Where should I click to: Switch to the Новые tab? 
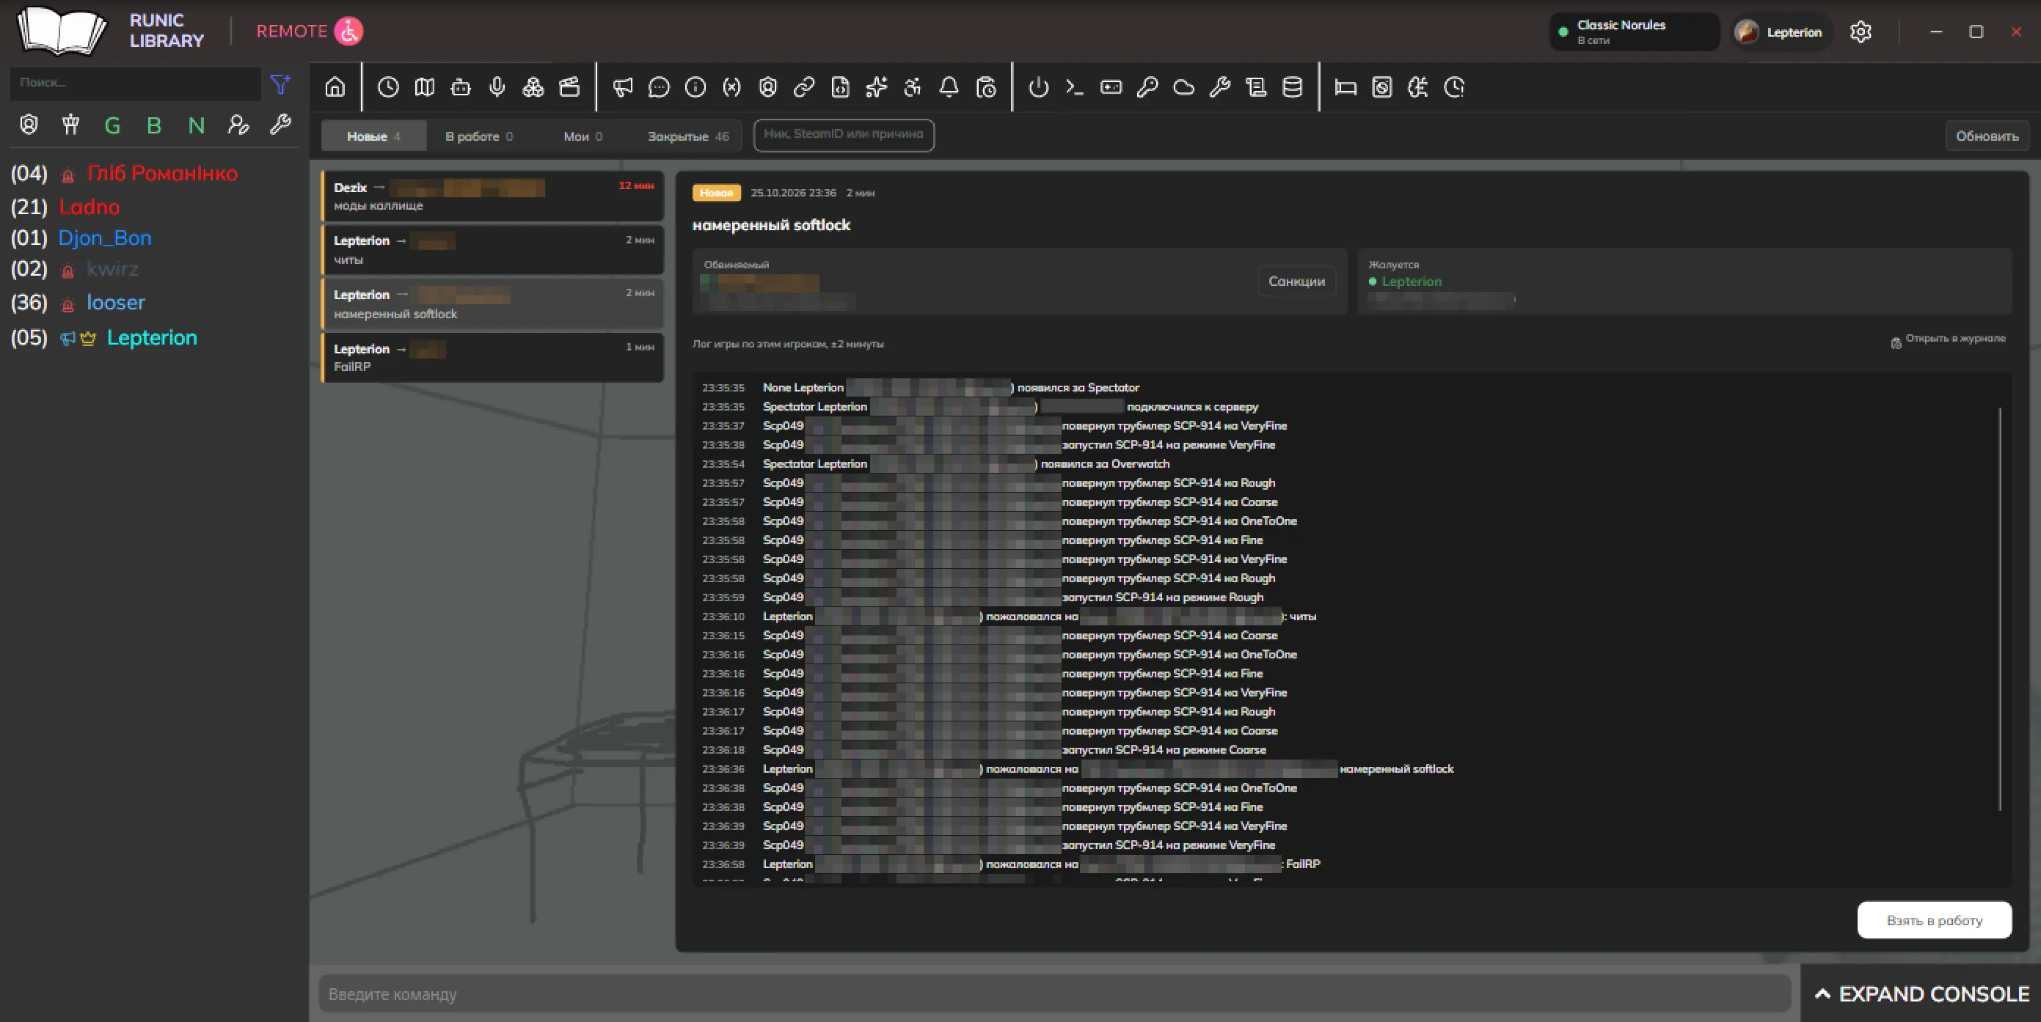tap(374, 136)
